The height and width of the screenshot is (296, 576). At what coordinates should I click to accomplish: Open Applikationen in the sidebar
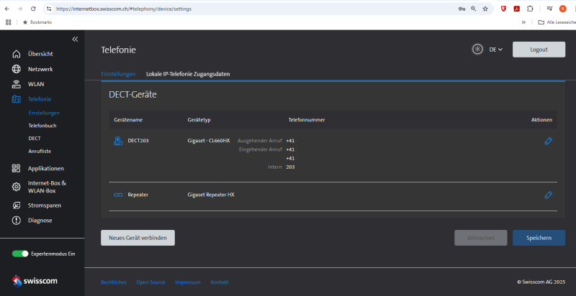[46, 168]
